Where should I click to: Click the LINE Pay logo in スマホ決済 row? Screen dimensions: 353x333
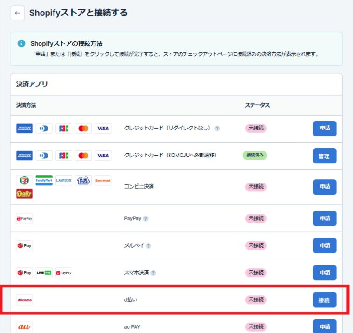tap(44, 273)
